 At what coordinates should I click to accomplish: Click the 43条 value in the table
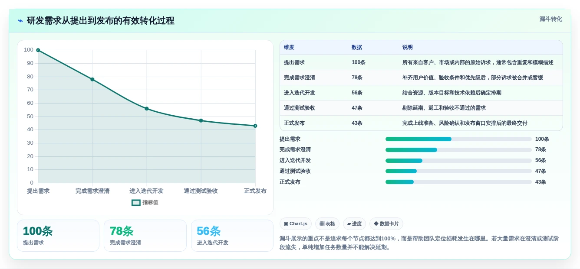click(x=357, y=123)
